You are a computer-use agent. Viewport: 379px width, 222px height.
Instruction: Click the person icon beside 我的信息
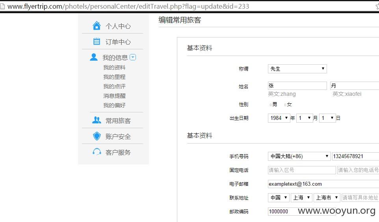point(94,57)
